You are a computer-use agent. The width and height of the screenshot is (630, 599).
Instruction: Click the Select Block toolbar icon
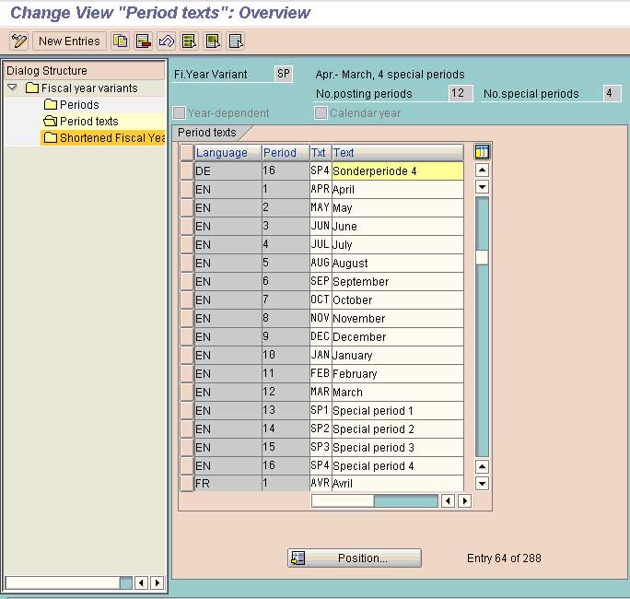(x=213, y=41)
